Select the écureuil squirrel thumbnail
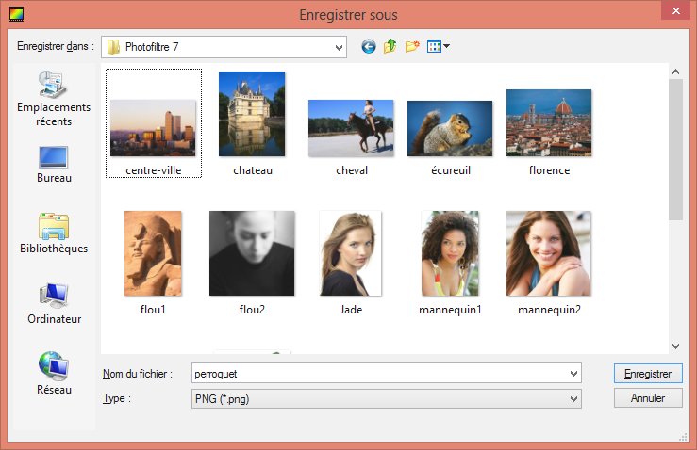The image size is (697, 450). [449, 129]
